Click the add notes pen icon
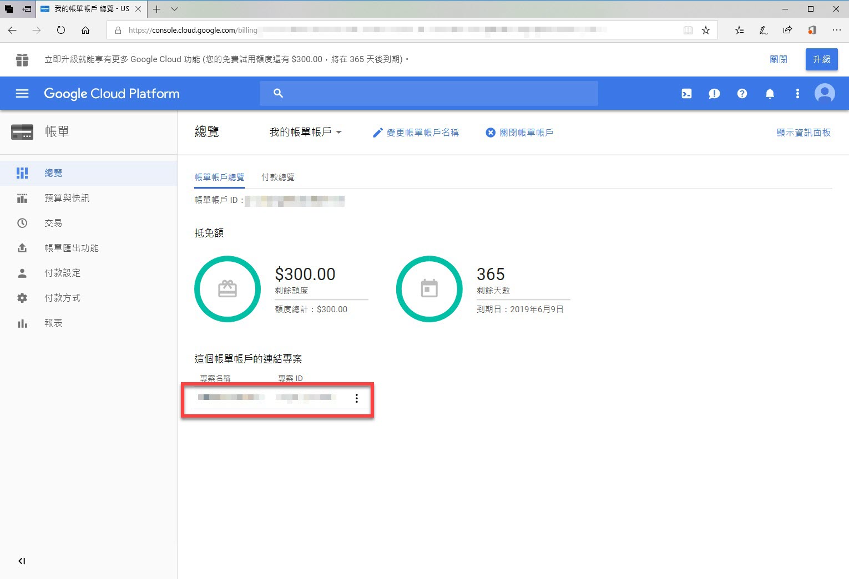Image resolution: width=849 pixels, height=579 pixels. pos(764,31)
